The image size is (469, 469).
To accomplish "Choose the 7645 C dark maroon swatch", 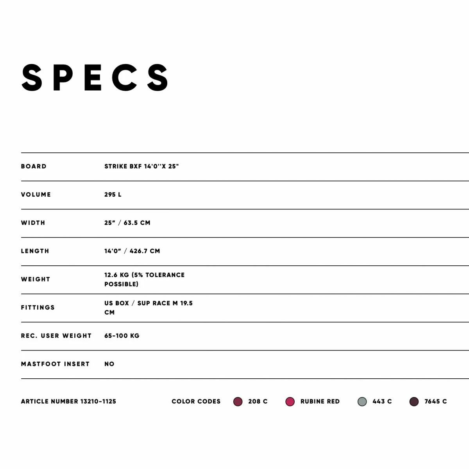I will tap(414, 402).
